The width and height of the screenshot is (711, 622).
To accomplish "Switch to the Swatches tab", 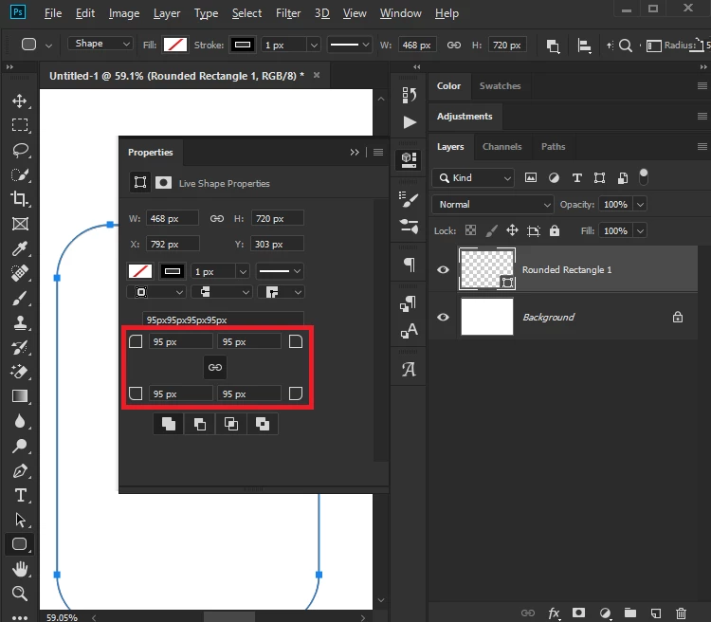I will coord(501,85).
